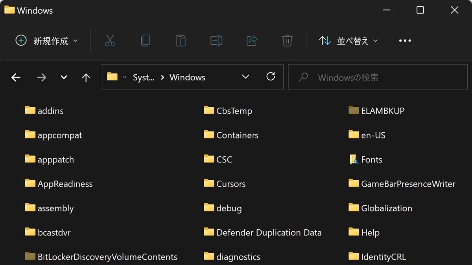Click the Copy icon in toolbar
472x265 pixels.
tap(146, 40)
